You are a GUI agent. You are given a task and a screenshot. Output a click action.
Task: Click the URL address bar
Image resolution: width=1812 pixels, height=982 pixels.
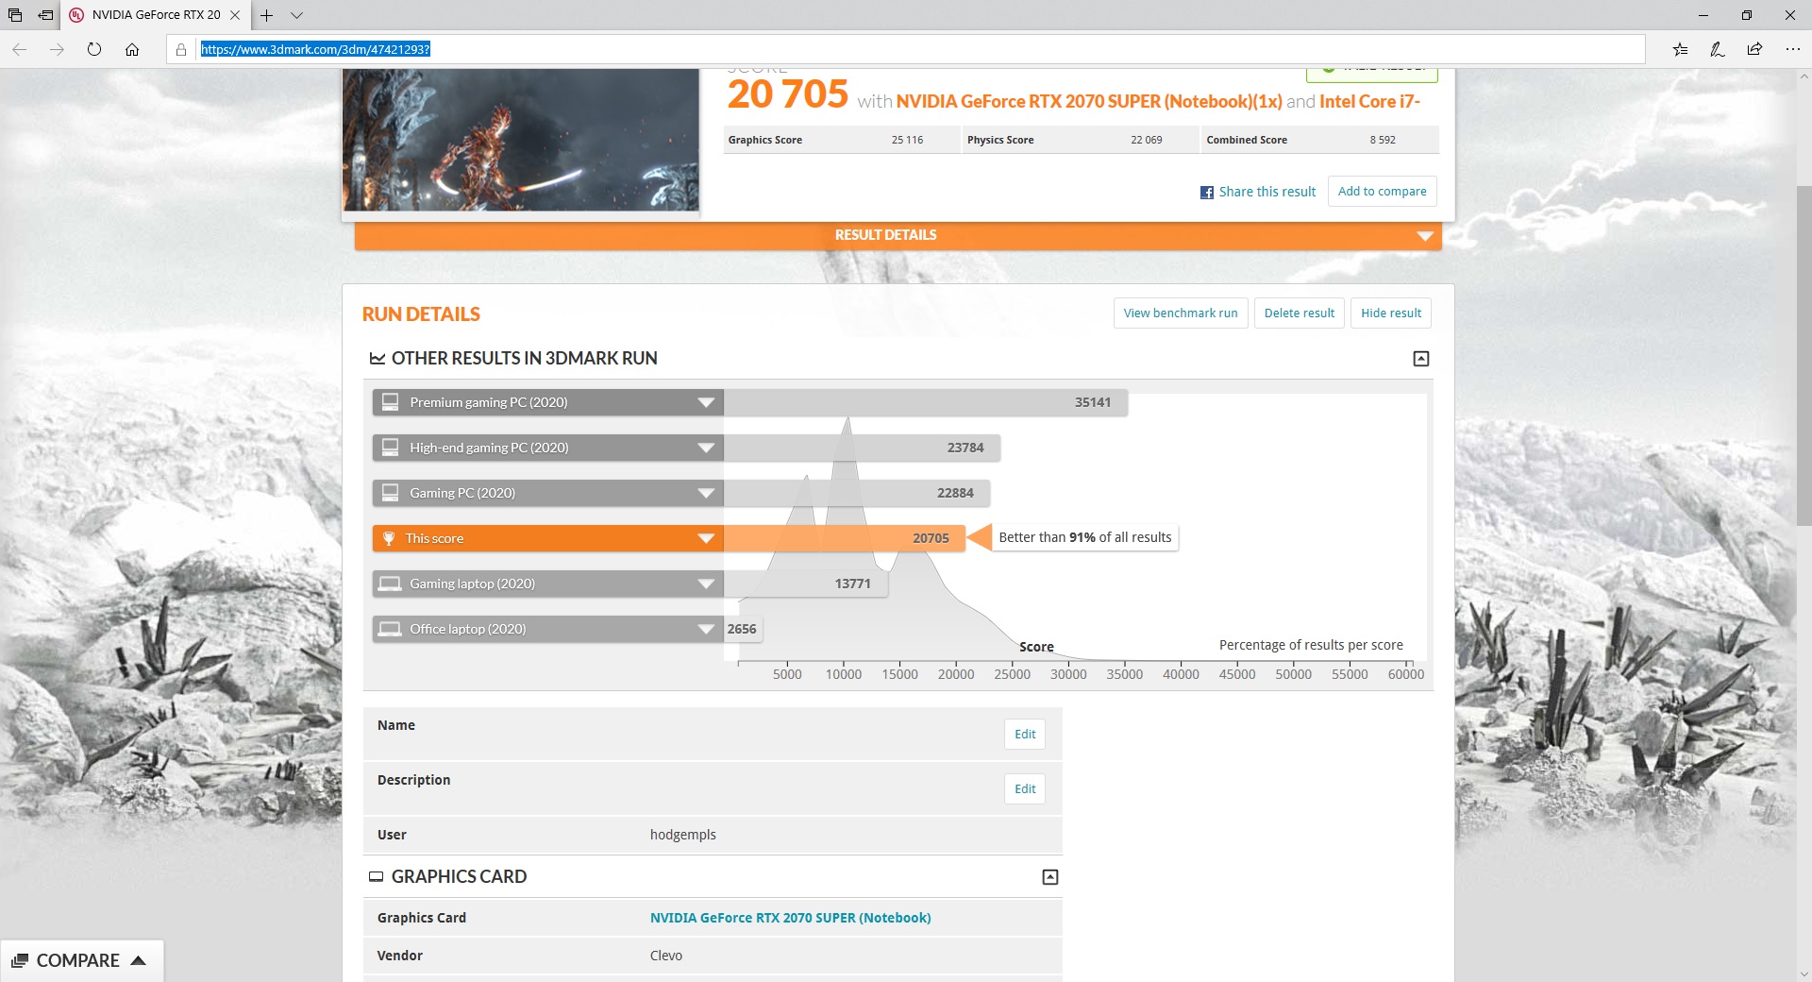pos(906,49)
